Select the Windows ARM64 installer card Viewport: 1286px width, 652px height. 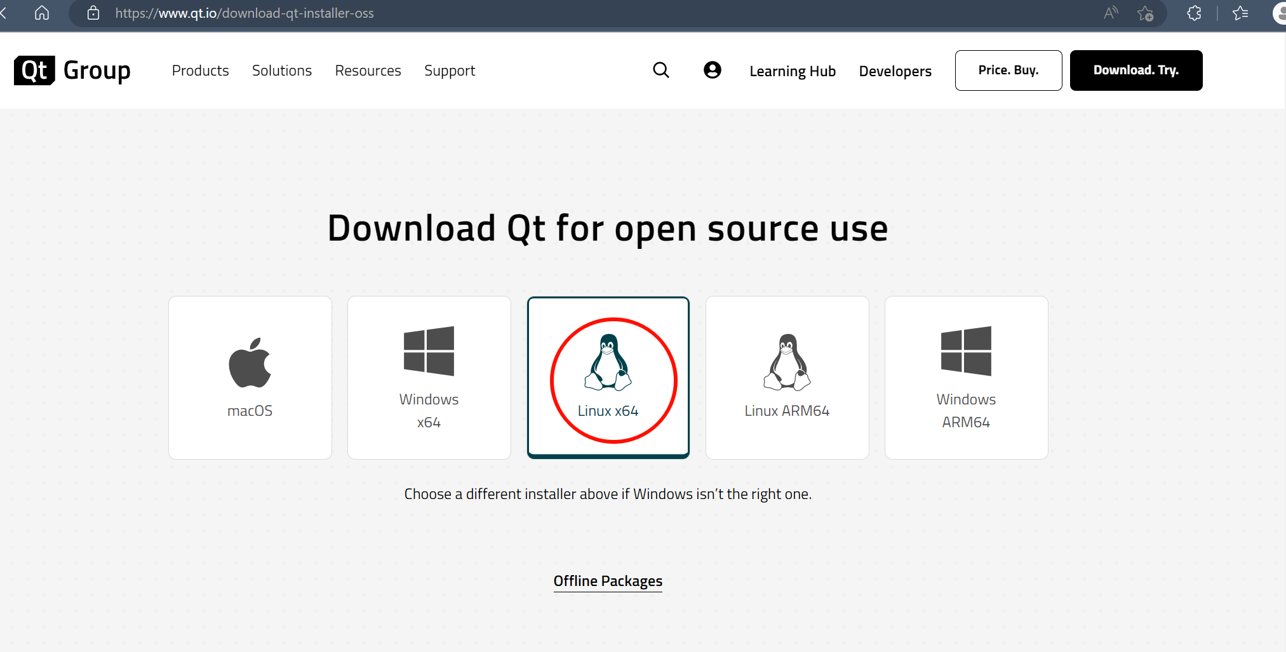tap(967, 378)
